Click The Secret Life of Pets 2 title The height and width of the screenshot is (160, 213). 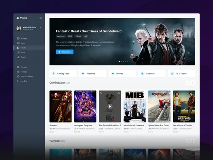[x=110, y=126]
